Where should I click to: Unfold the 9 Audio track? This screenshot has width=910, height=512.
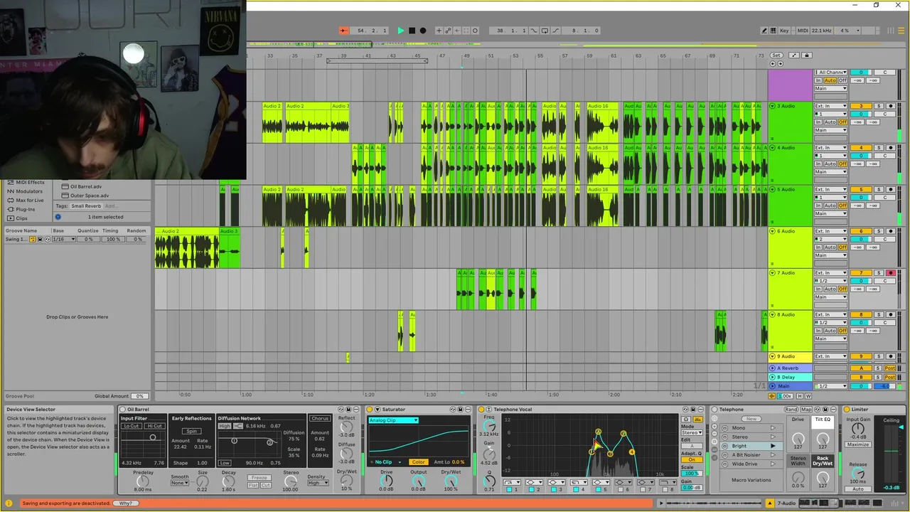773,356
